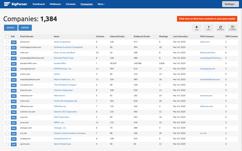Open the Motorola Inc company link
This screenshot has height=151, width=242.
coord(59,96)
